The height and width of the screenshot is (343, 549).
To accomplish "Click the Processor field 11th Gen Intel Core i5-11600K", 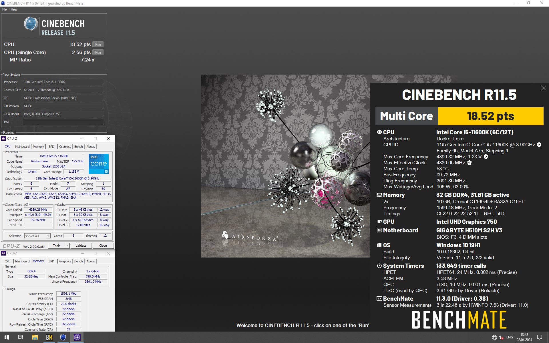I will 63,82.
